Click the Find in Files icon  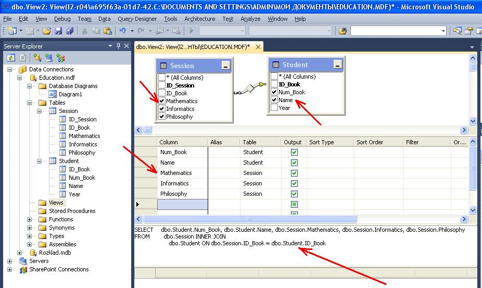[x=343, y=31]
